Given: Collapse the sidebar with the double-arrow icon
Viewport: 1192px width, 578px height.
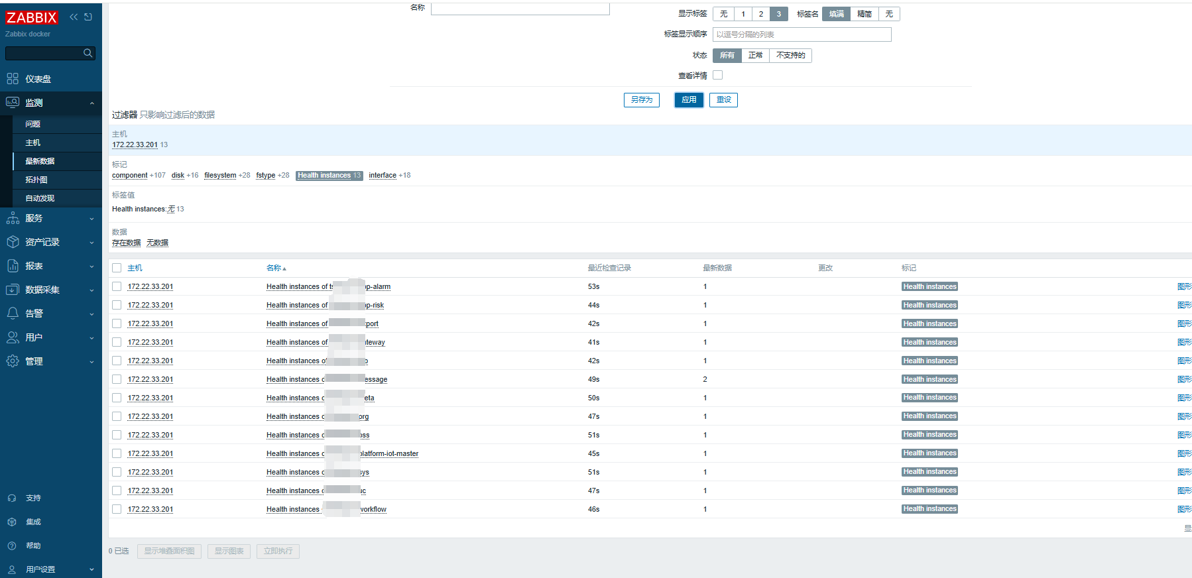Looking at the screenshot, I should 74,17.
